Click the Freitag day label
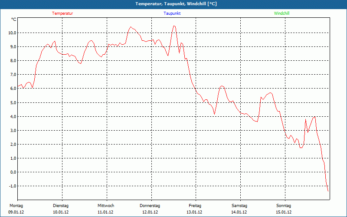The width and height of the screenshot is (347, 217). 195,206
